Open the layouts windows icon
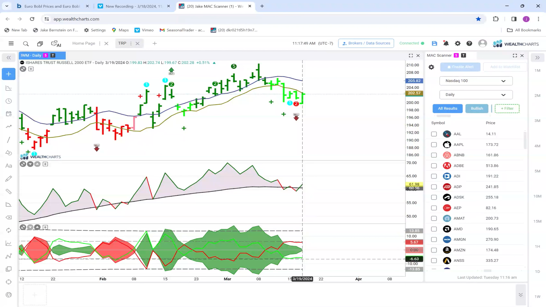The image size is (546, 307). pyautogui.click(x=40, y=43)
